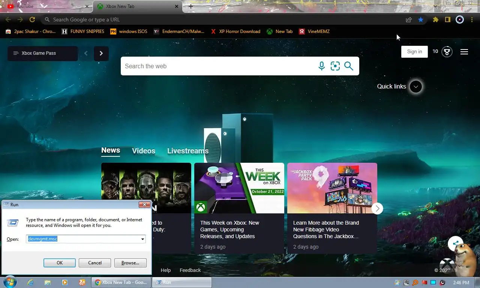Viewport: 480px width, 288px height.
Task: Open the Action Center flag tray icon
Action: pyautogui.click(x=424, y=282)
